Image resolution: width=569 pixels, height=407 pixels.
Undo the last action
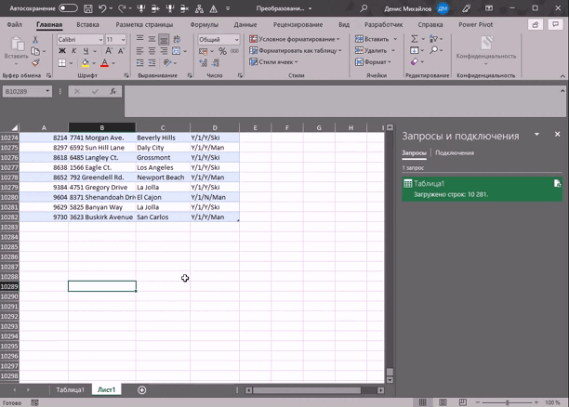(102, 8)
